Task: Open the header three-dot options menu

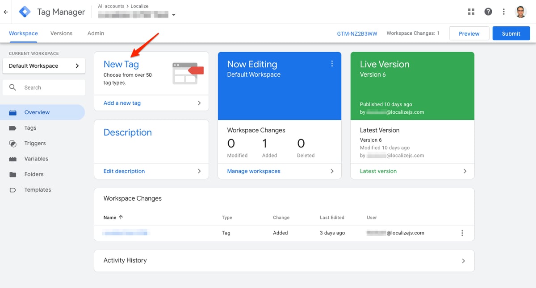Action: pyautogui.click(x=504, y=12)
